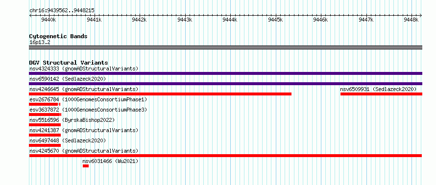Screen dimensions: 436x185
Task: Click the 9444k ruler tick label
Action: coord(230,20)
